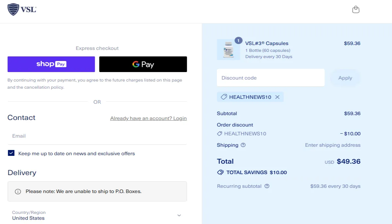Pay using Google Pay
Screen dimensions: 392x224
[143, 64]
